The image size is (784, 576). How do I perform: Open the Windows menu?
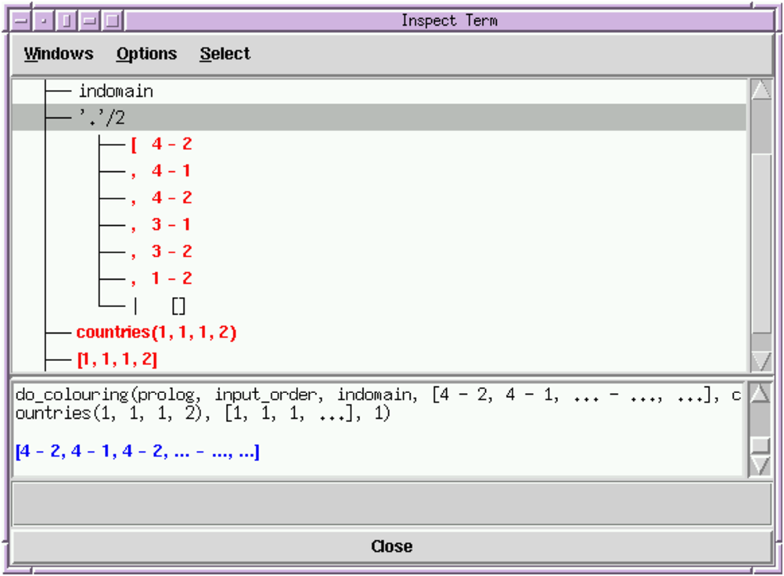coord(59,54)
